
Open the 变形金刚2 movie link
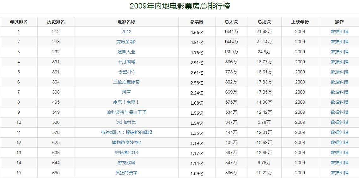[126, 42]
